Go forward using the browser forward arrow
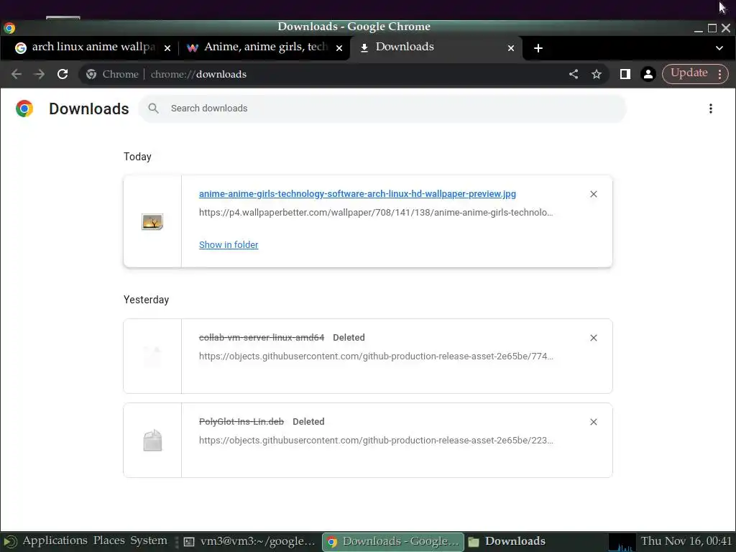 (40, 74)
